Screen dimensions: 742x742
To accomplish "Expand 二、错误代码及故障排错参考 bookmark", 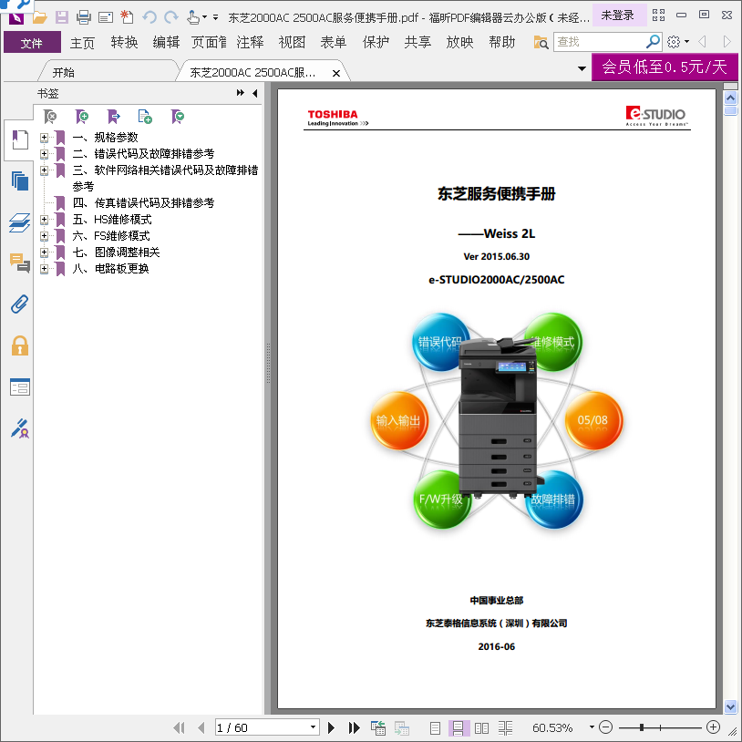I will 44,154.
